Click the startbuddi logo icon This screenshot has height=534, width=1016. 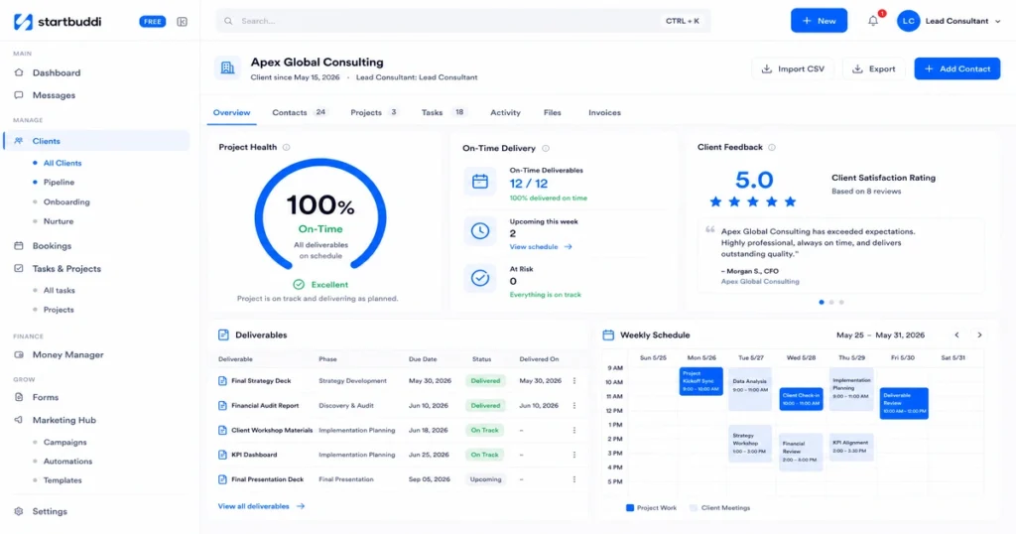[23, 22]
